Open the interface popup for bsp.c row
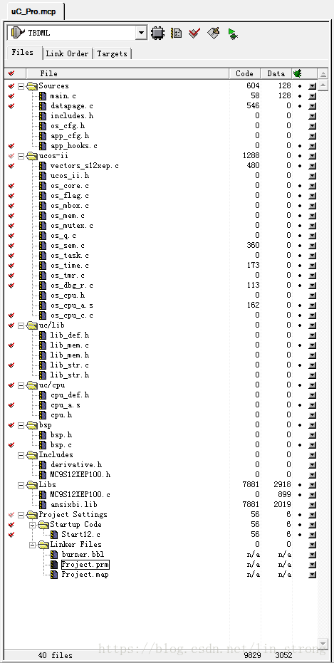The height and width of the screenshot is (663, 334). pos(312,445)
